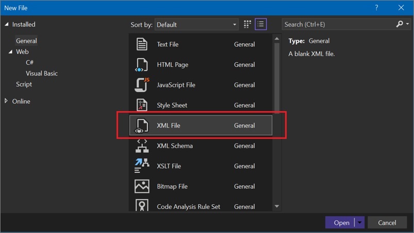414x233 pixels.
Task: Click the 'HTML Page' name
Action: point(172,65)
